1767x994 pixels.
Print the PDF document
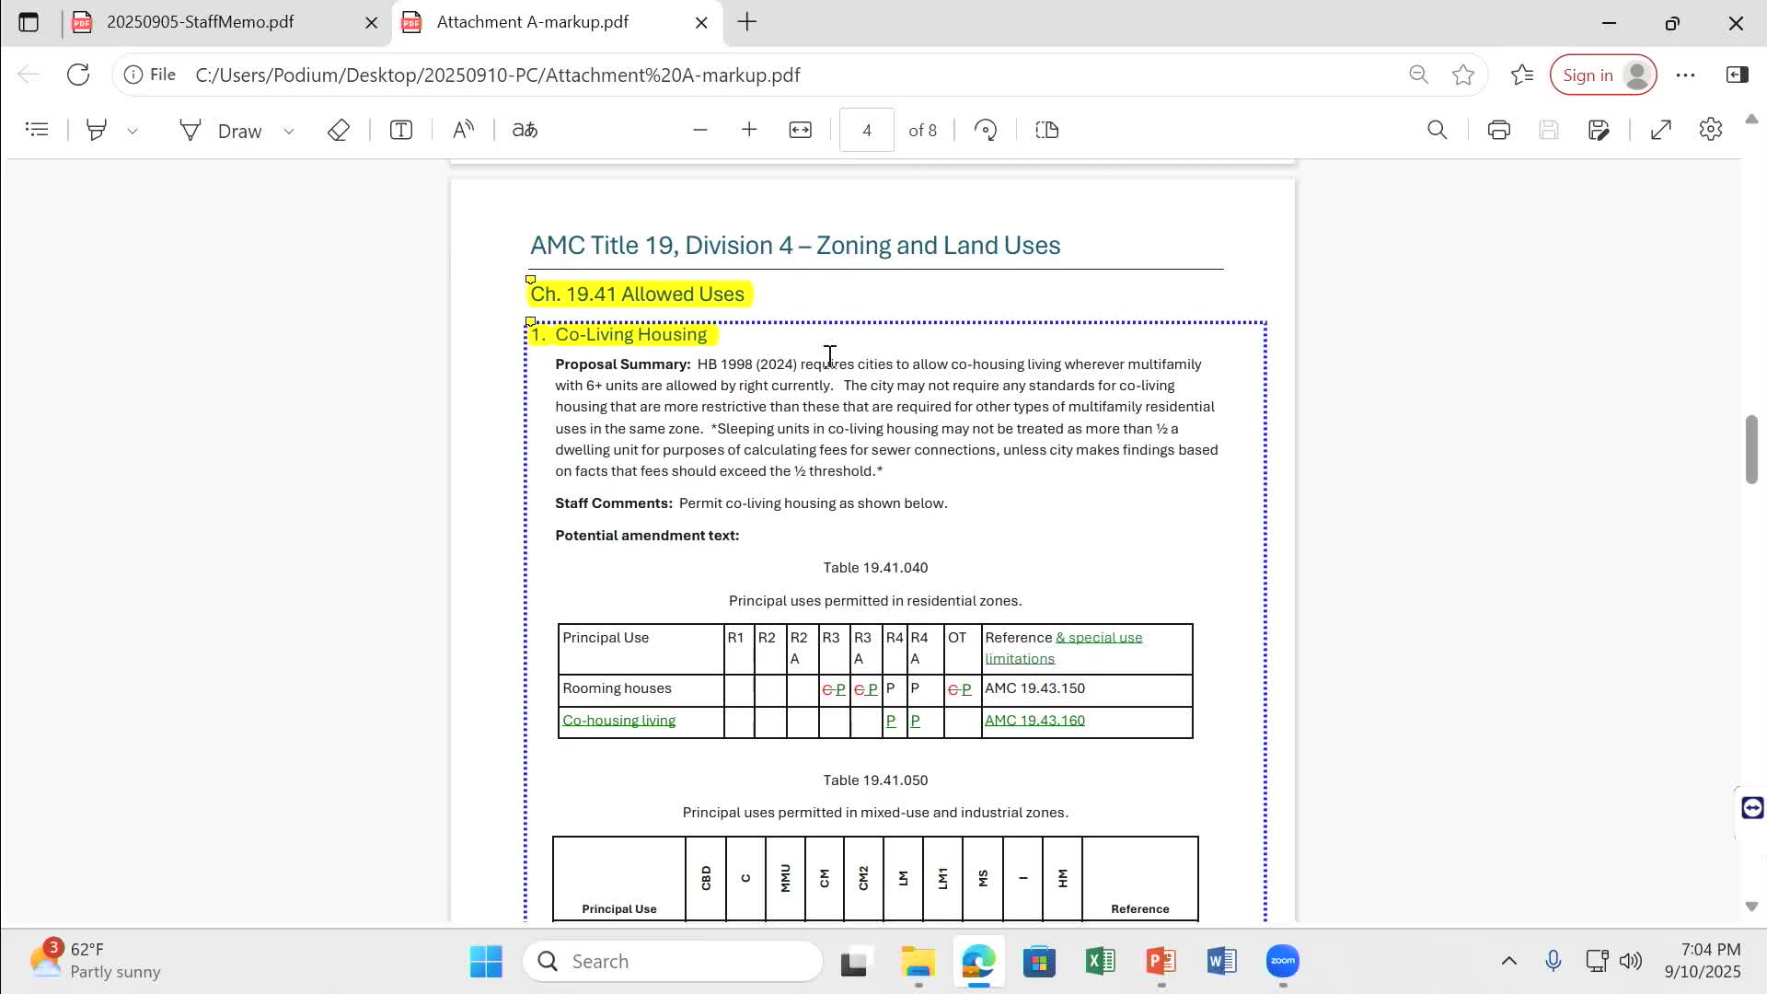pos(1498,130)
